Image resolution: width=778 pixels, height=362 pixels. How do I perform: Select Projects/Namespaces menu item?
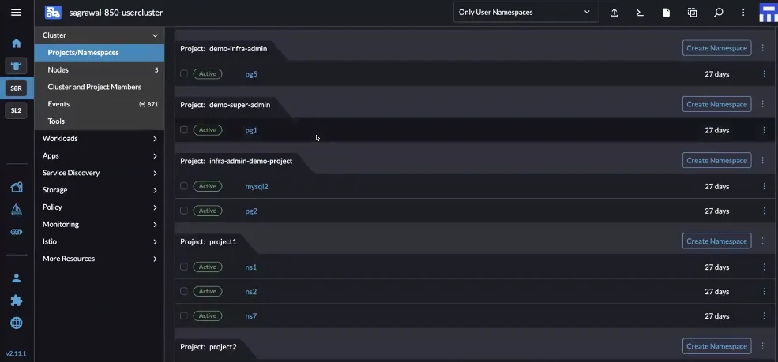pyautogui.click(x=100, y=53)
